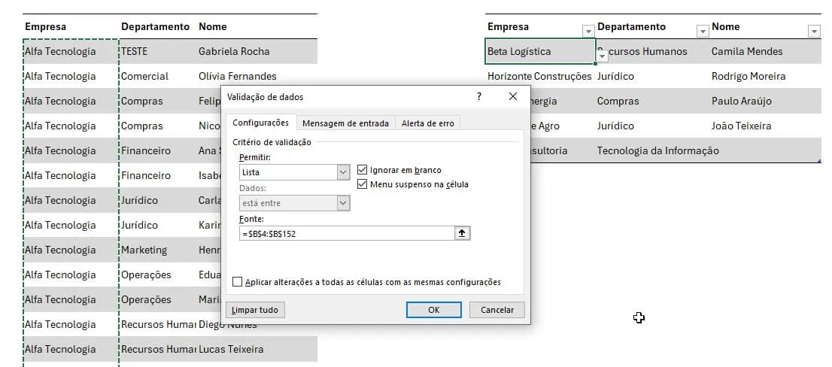The image size is (832, 367).
Task: Select the Rodrigo Moreira cell
Action: pos(765,77)
